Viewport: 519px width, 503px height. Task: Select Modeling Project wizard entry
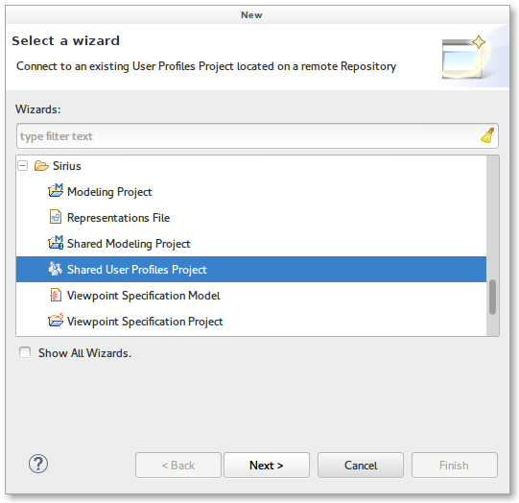pyautogui.click(x=109, y=192)
